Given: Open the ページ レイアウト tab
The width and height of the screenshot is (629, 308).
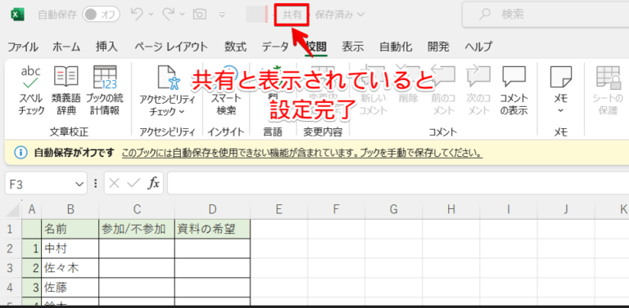Looking at the screenshot, I should [171, 47].
